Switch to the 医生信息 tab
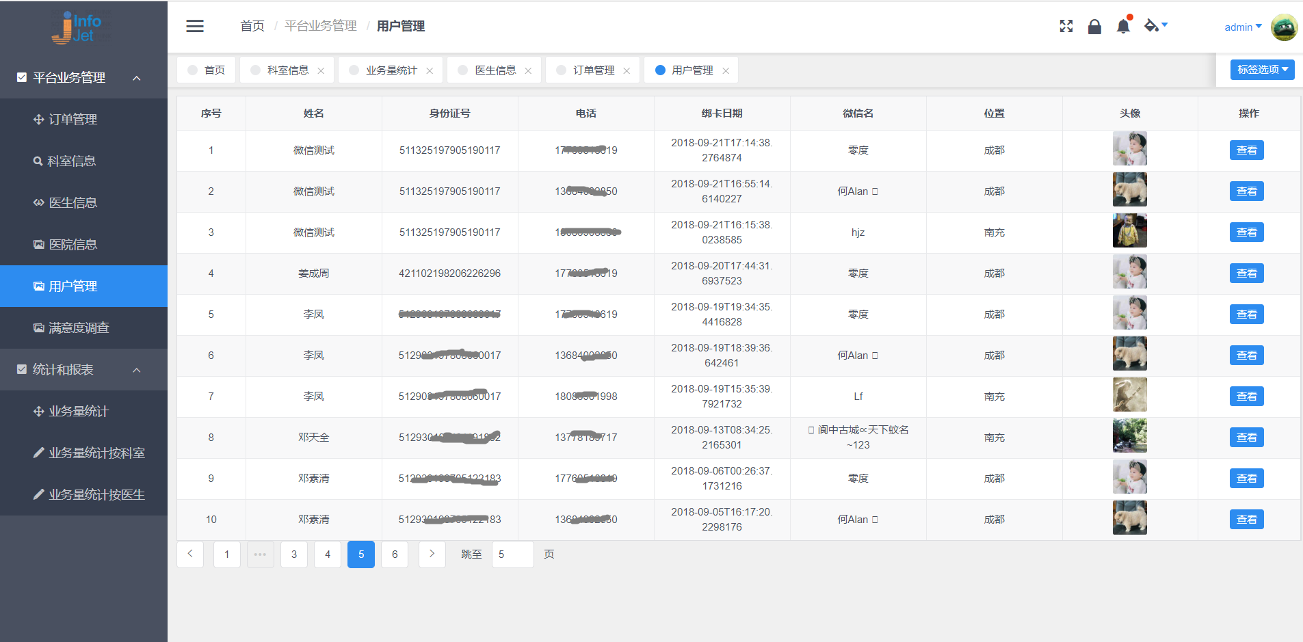This screenshot has height=642, width=1303. [x=495, y=70]
